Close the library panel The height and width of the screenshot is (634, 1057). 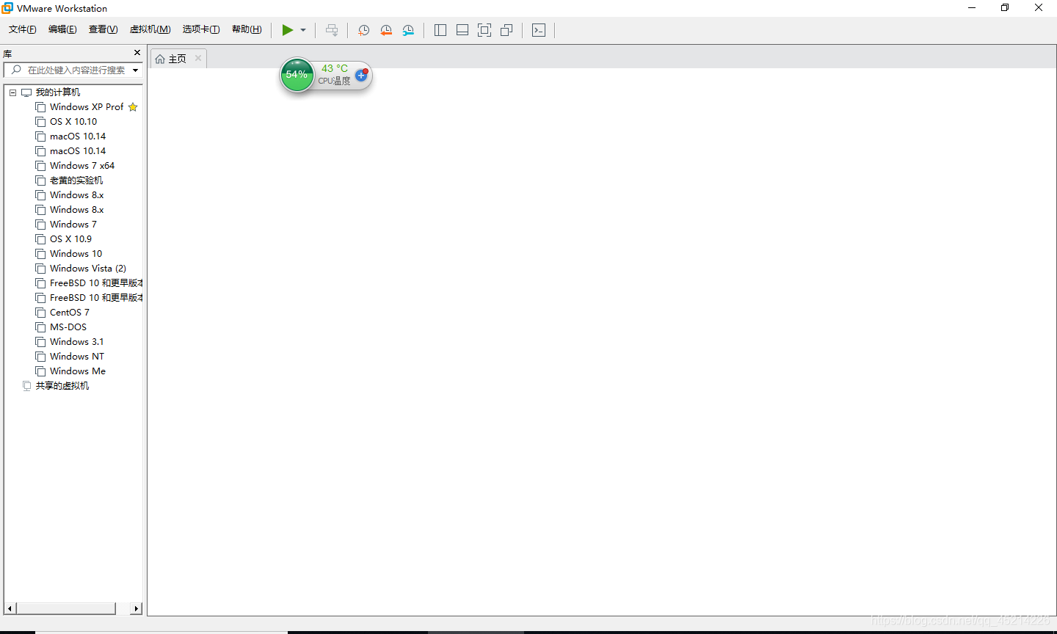point(137,53)
